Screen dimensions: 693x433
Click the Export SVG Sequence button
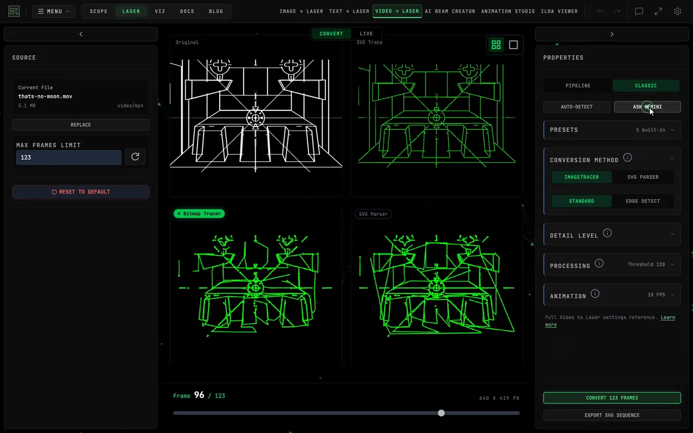(x=612, y=415)
